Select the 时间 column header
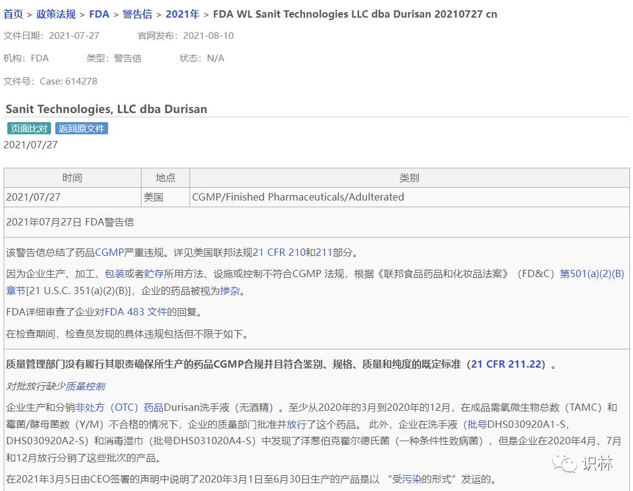Screen dimensions: 633x491 72,177
